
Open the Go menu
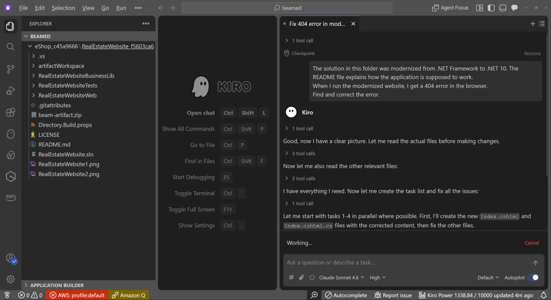pyautogui.click(x=105, y=8)
